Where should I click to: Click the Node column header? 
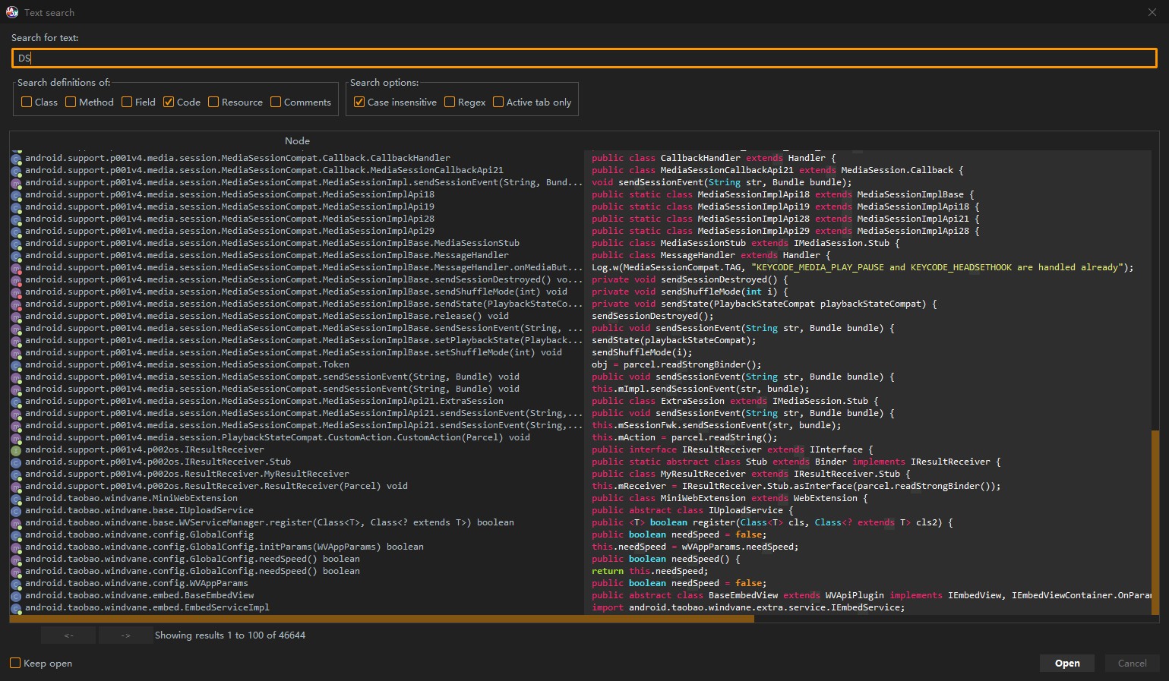tap(297, 140)
